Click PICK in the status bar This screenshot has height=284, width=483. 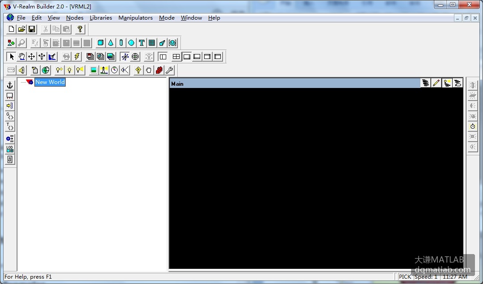click(x=405, y=276)
